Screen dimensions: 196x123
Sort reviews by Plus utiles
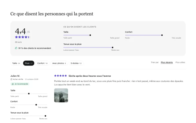[x=180, y=63]
